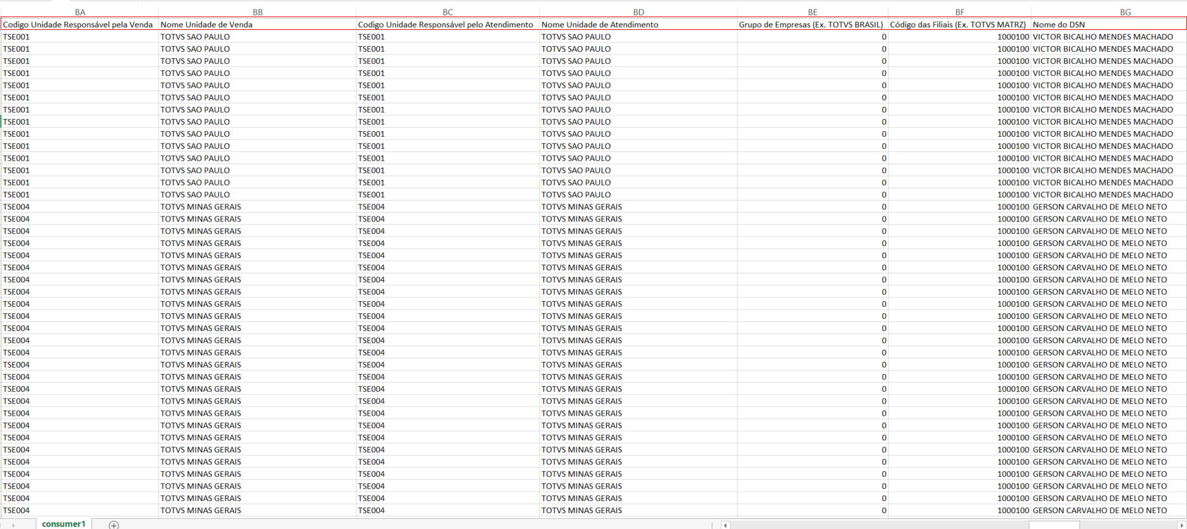1187x529 pixels.
Task: Select column BE header
Action: pyautogui.click(x=813, y=12)
